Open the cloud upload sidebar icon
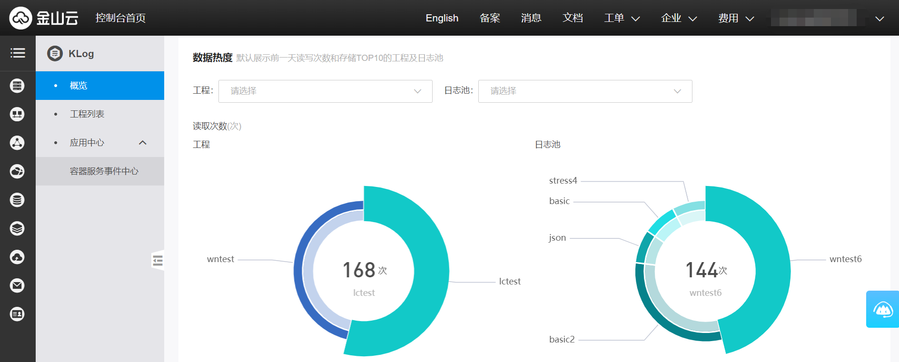The width and height of the screenshot is (899, 362). pyautogui.click(x=17, y=257)
